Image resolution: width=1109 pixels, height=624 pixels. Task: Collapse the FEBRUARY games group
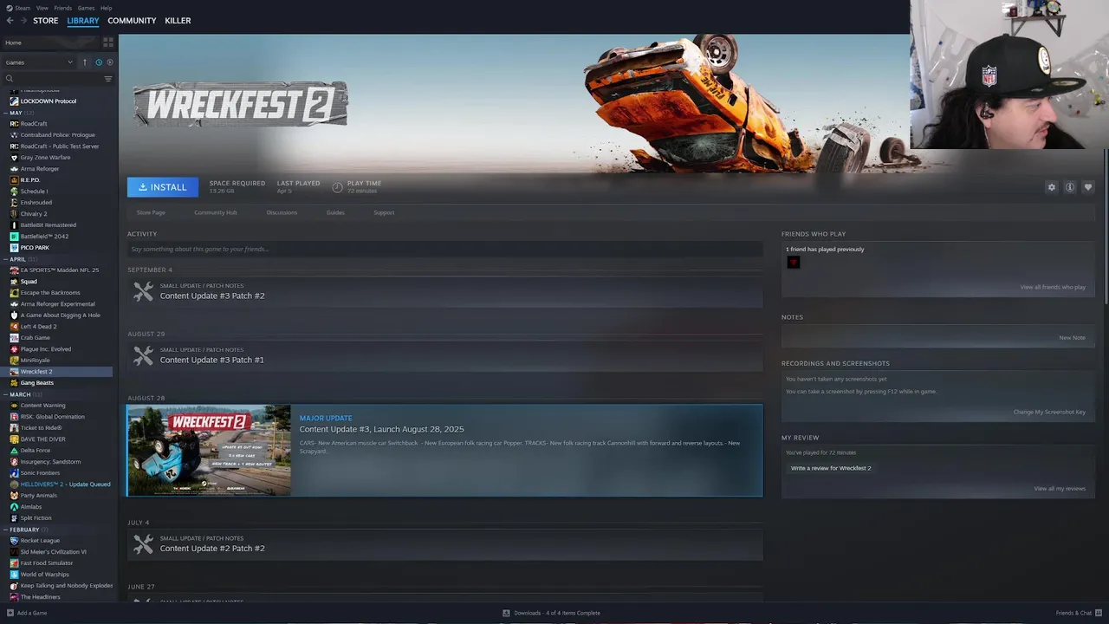pyautogui.click(x=6, y=530)
